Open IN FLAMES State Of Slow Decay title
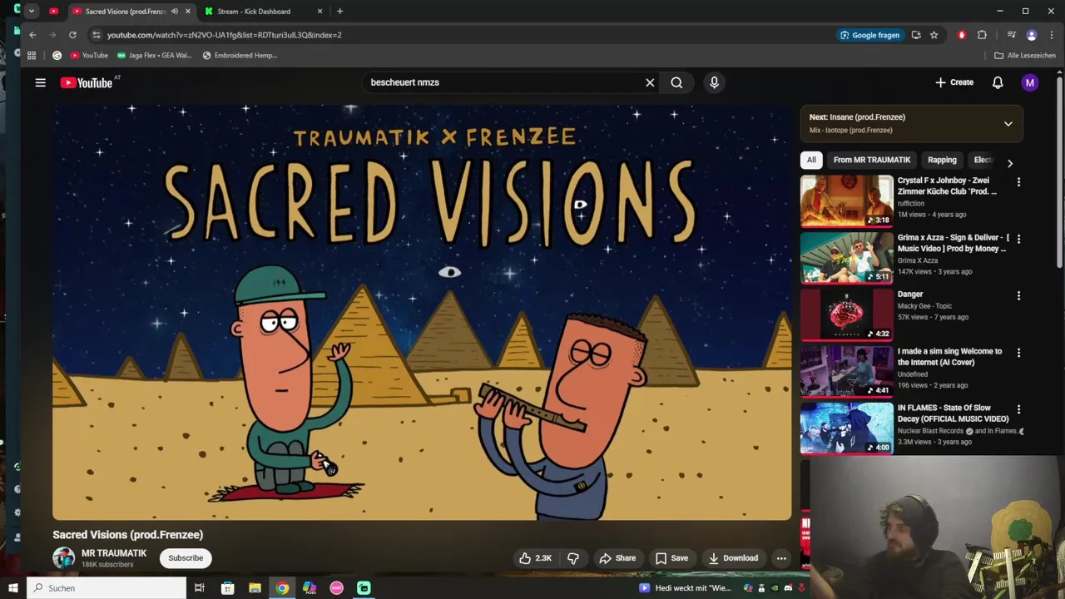This screenshot has width=1065, height=599. pos(953,413)
